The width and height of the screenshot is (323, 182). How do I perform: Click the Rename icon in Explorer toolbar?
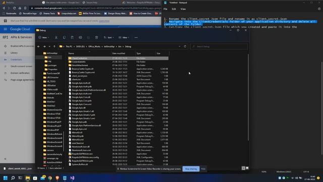[x=80, y=37]
